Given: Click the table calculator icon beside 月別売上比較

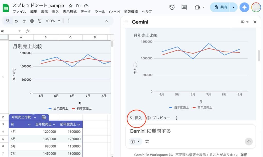Looking at the screenshot, I should click(x=44, y=117).
